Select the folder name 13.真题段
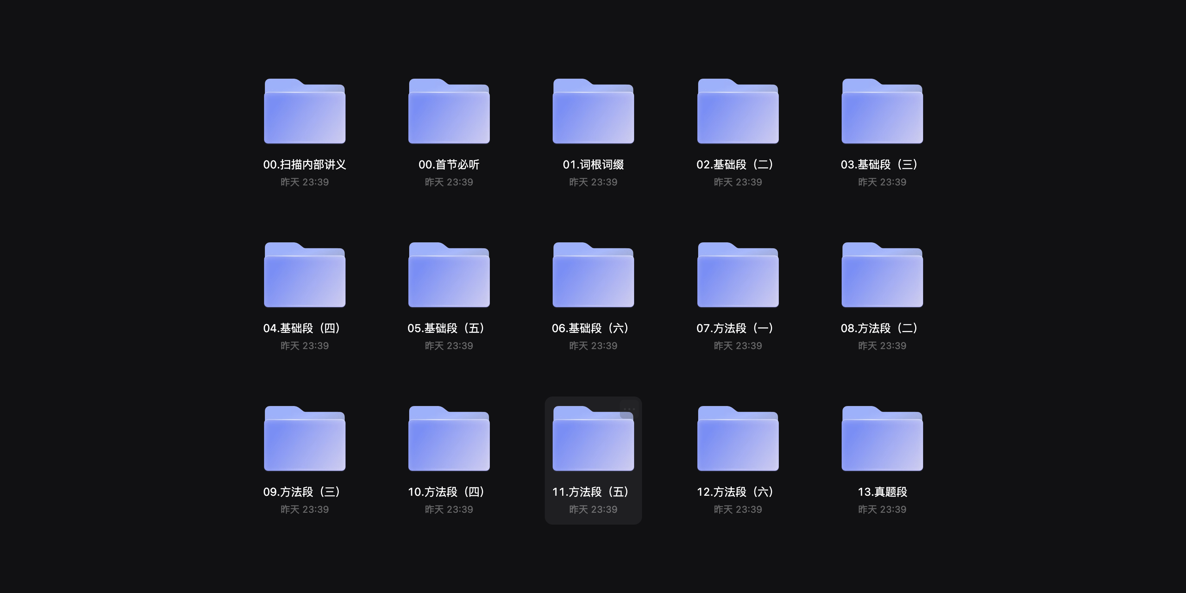This screenshot has width=1186, height=593. pos(882,492)
